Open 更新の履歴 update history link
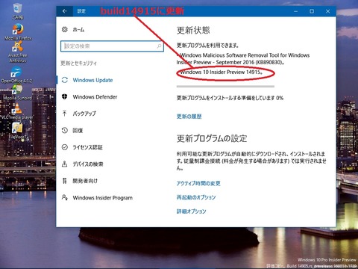Screen dimensions: 358x269 (x=189, y=117)
